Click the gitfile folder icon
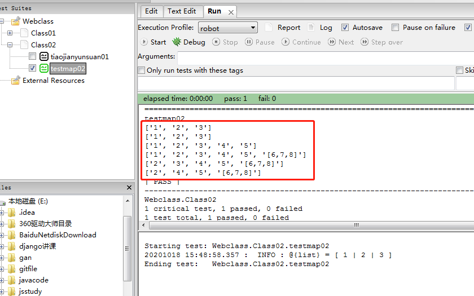Image resolution: width=474 pixels, height=296 pixels. click(x=11, y=269)
